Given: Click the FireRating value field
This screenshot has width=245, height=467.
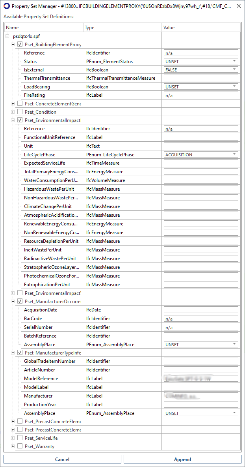Looking at the screenshot, I should point(201,95).
